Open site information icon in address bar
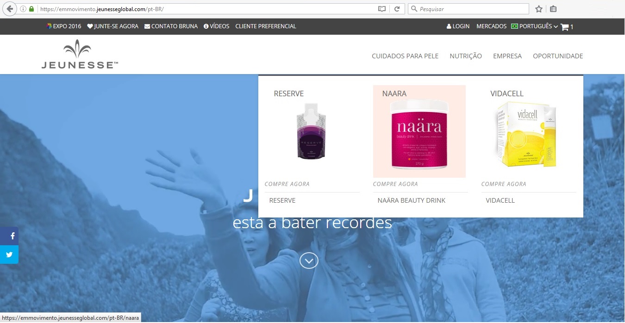This screenshot has height=323, width=625. point(24,9)
